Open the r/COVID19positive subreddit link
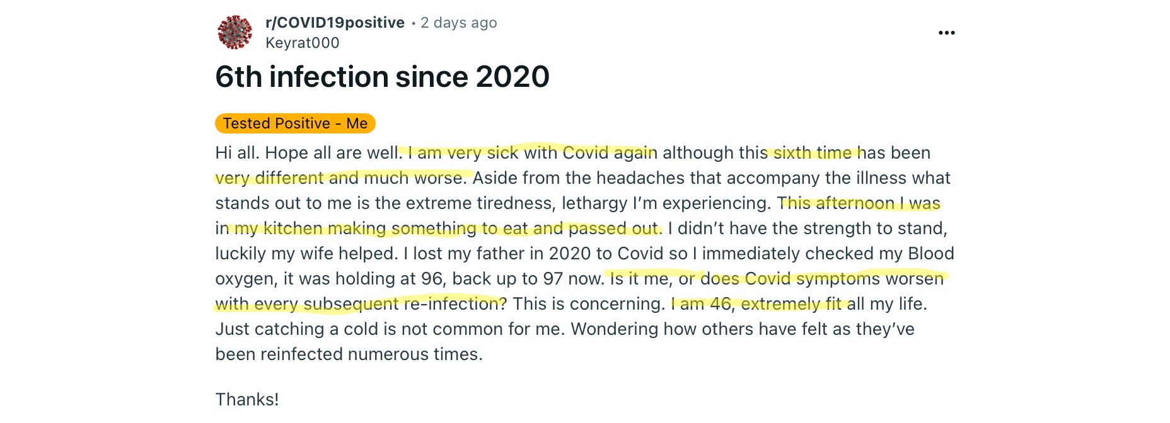1170x423 pixels. pyautogui.click(x=335, y=23)
